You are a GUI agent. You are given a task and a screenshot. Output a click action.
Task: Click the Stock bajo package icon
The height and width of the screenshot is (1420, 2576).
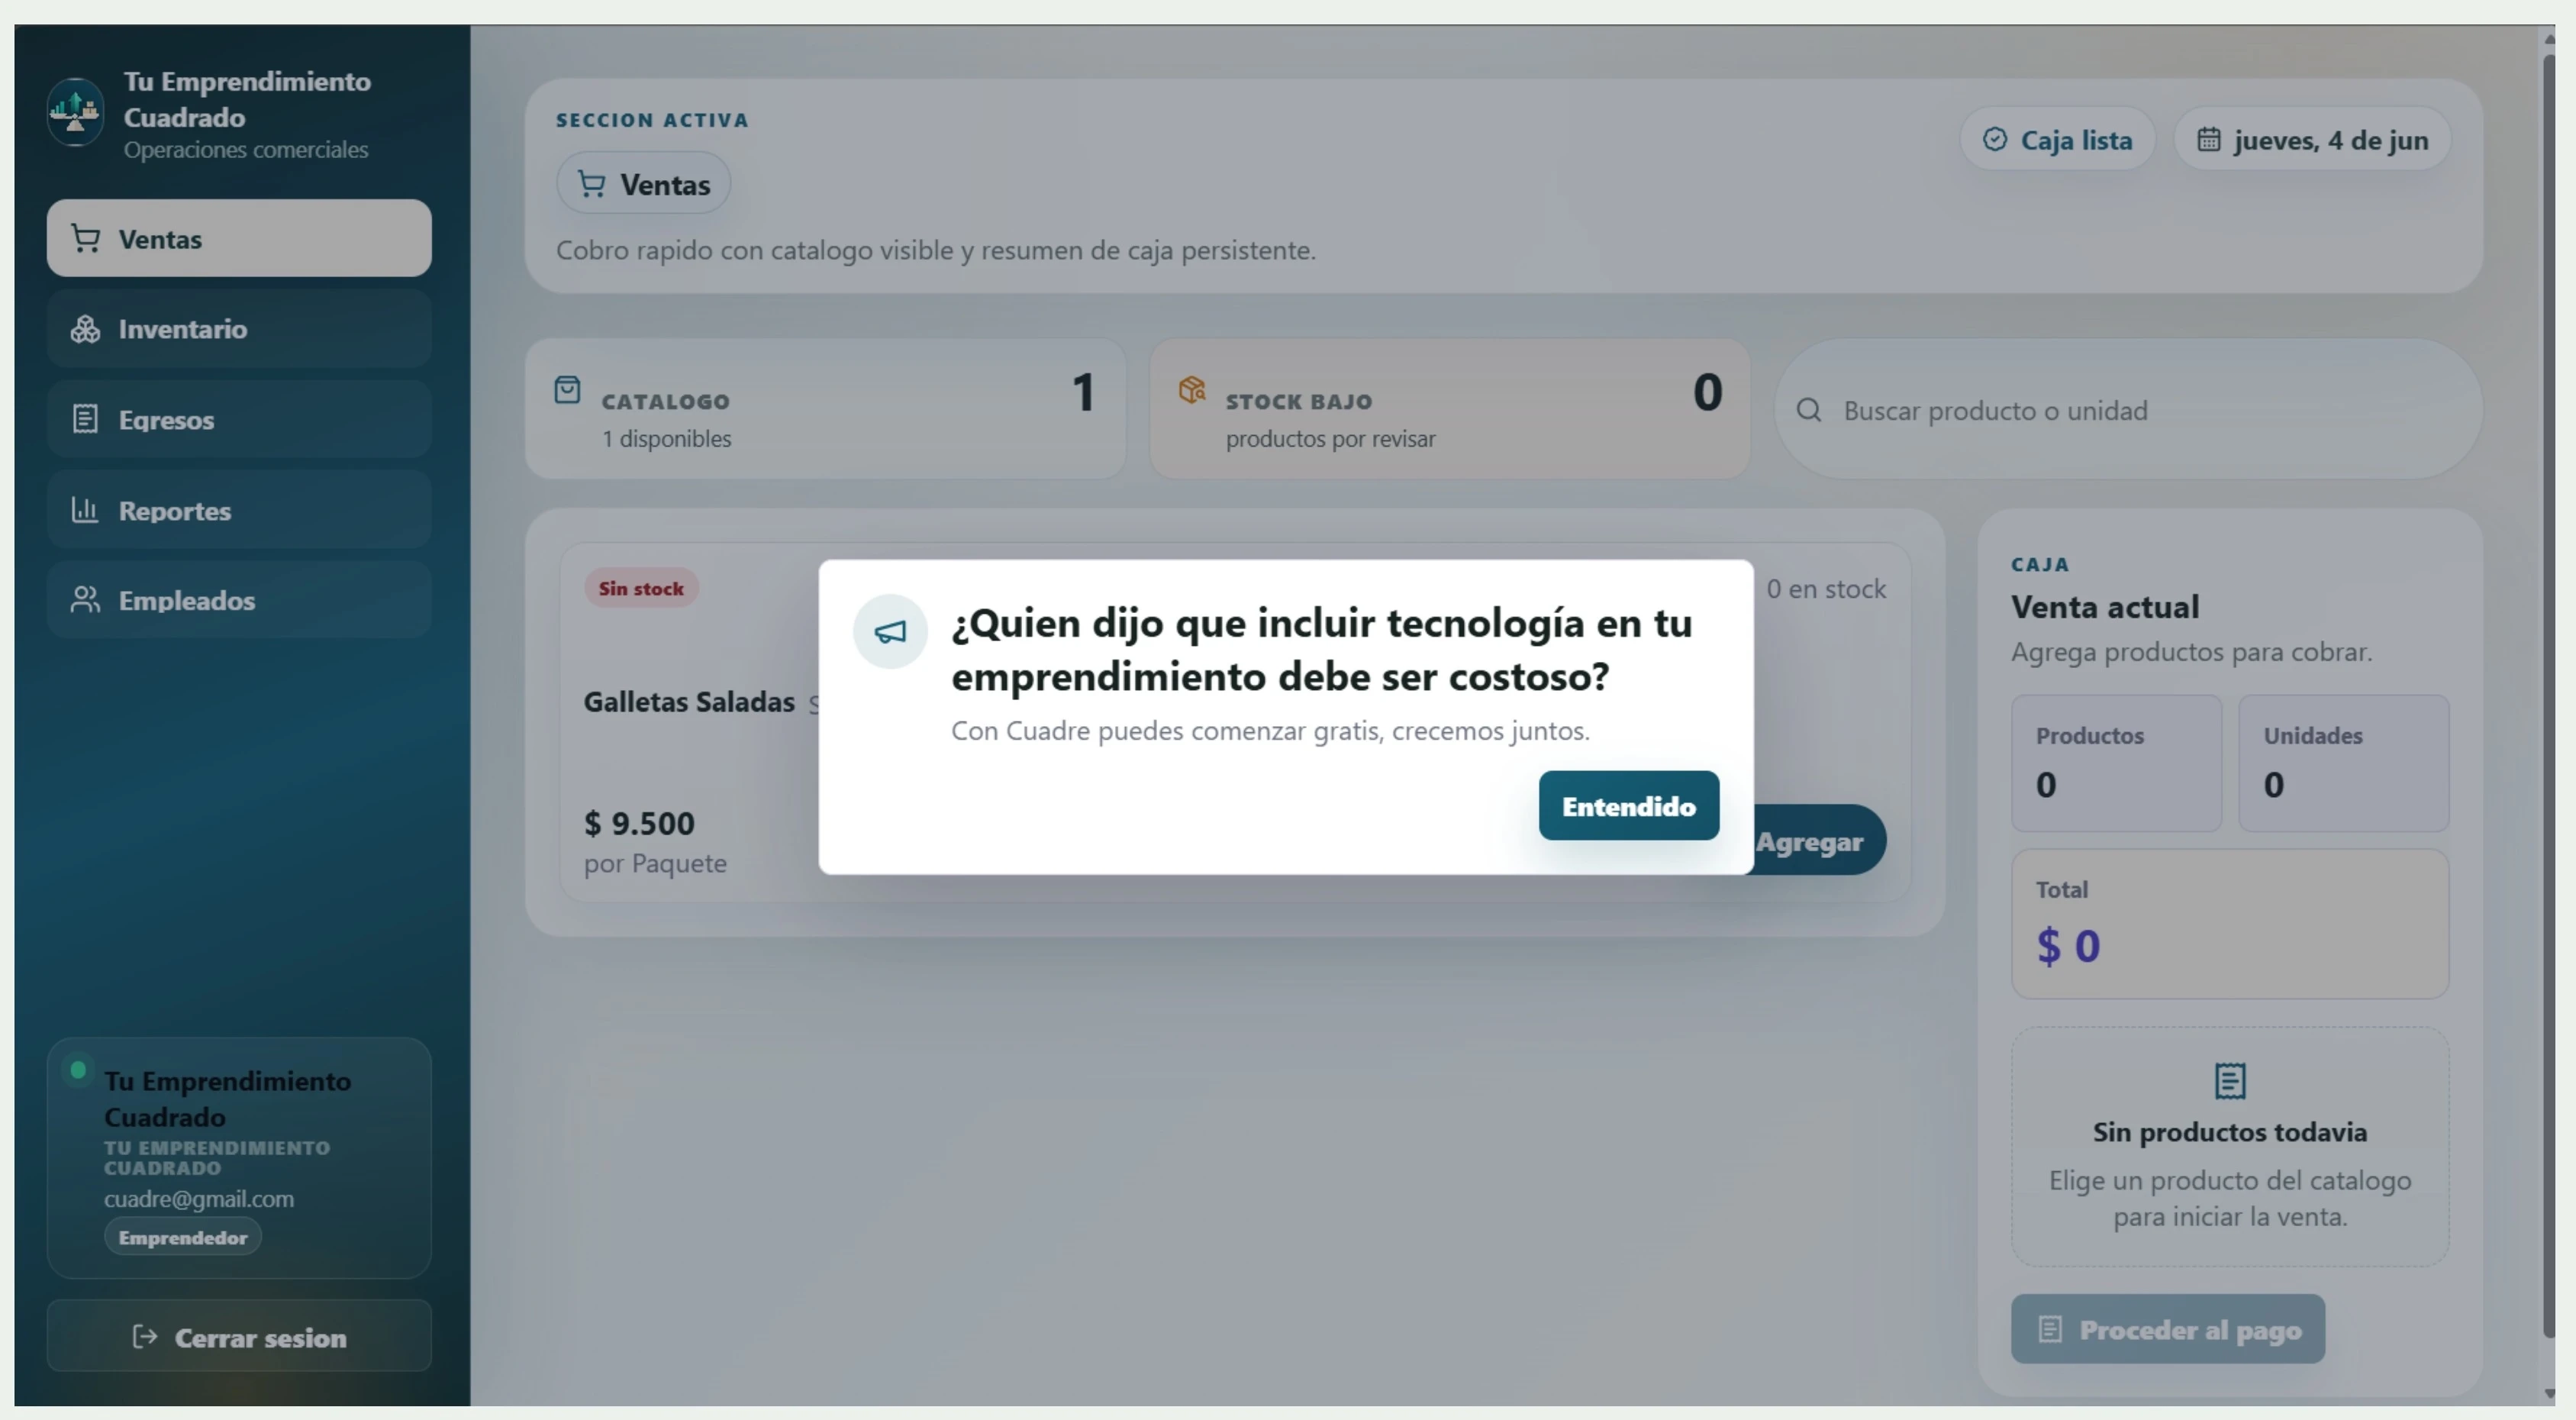1192,390
